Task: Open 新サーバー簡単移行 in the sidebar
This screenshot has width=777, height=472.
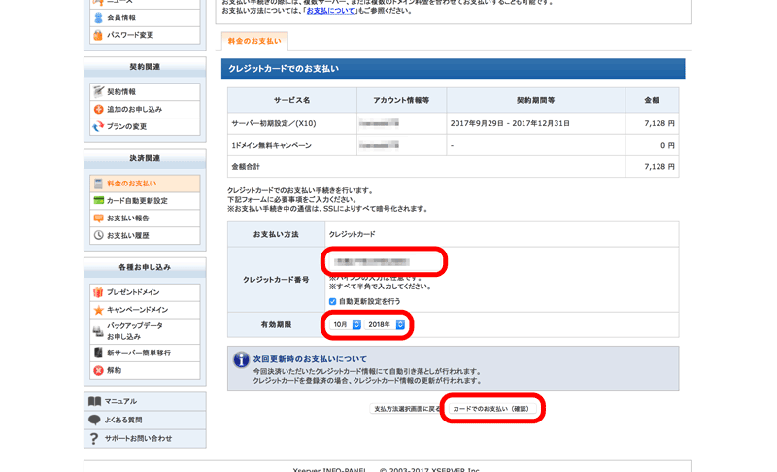Action: [x=145, y=353]
